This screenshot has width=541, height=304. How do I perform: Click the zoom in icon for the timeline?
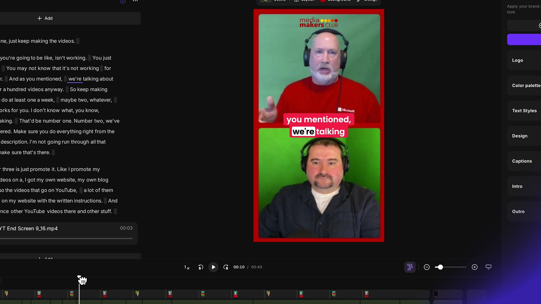(475, 267)
